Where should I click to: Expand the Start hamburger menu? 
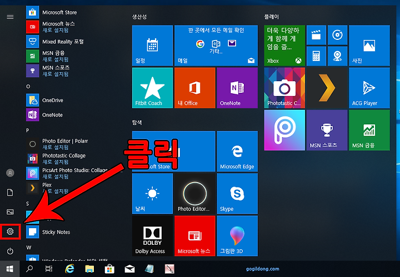point(10,17)
